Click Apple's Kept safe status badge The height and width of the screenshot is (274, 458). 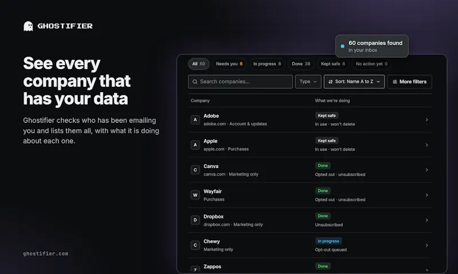(326, 141)
